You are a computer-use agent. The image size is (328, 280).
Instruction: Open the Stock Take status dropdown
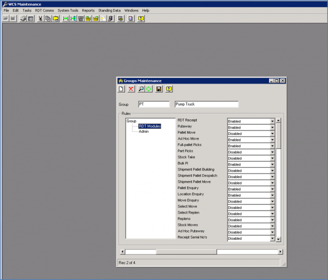(x=272, y=158)
